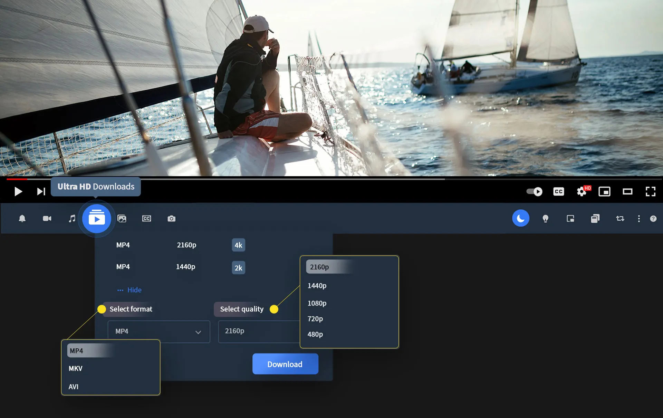Enable the autoplay toggle switch
This screenshot has height=418, width=663.
[x=534, y=191]
